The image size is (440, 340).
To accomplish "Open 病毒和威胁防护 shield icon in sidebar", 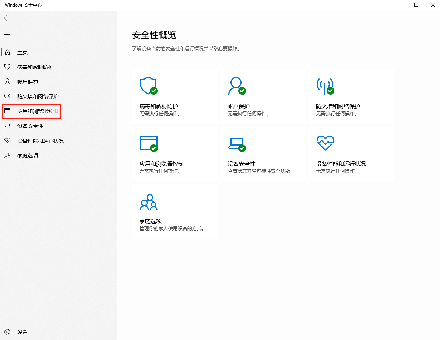I will (x=7, y=67).
